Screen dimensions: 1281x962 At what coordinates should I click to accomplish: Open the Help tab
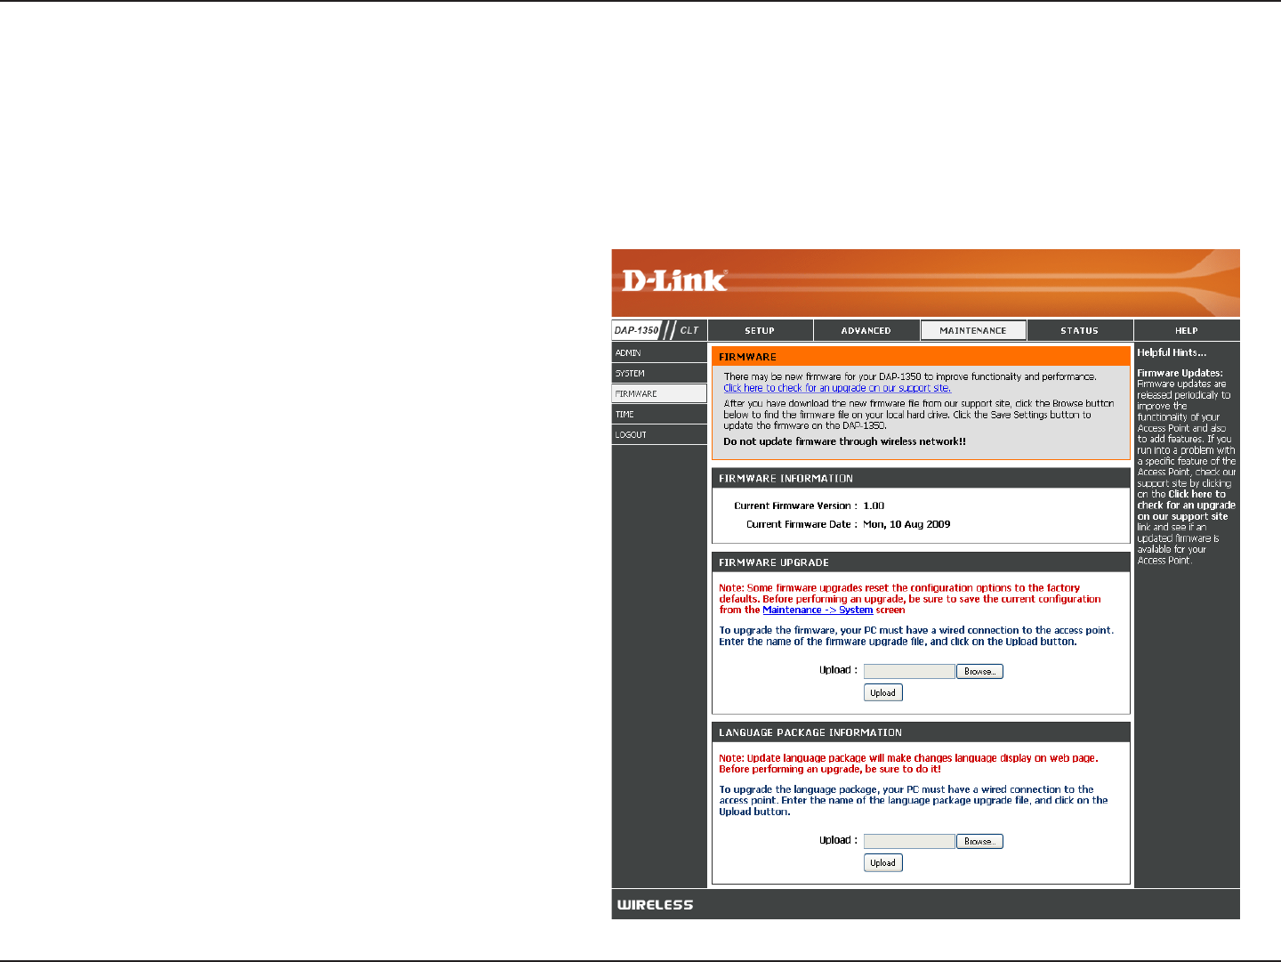click(1187, 330)
